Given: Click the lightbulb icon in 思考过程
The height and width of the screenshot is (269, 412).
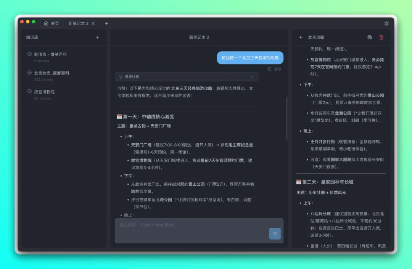Looking at the screenshot, I should click(121, 77).
